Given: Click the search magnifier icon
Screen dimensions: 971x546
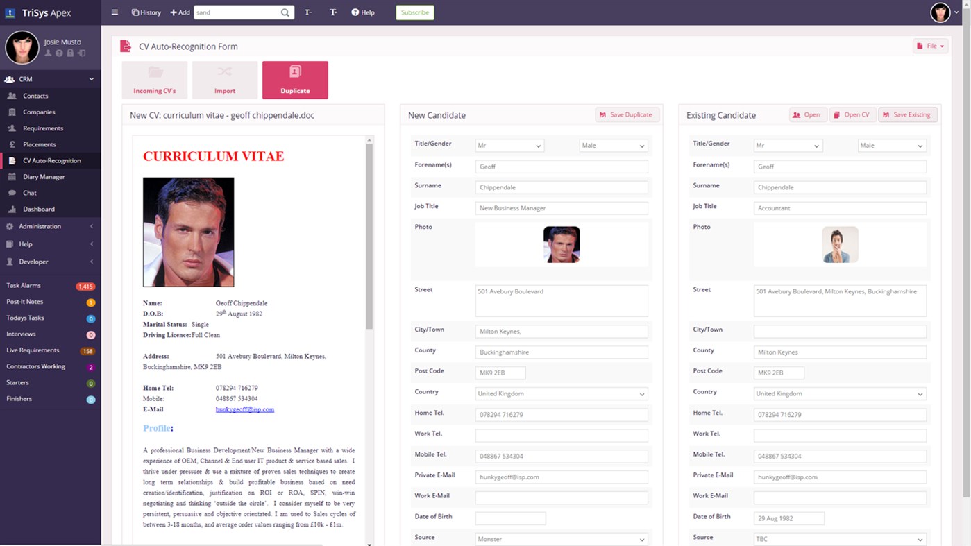Looking at the screenshot, I should pyautogui.click(x=284, y=12).
